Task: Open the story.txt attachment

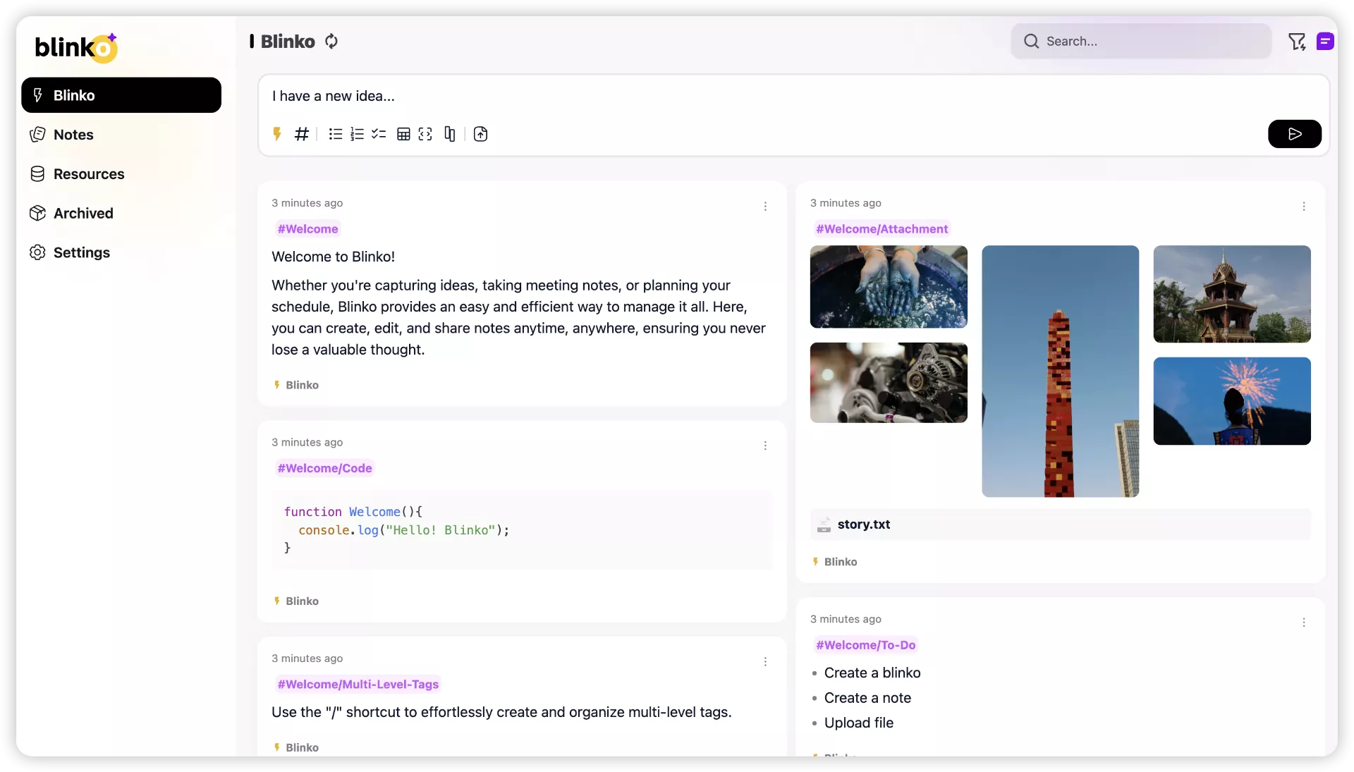Action: pos(1060,525)
